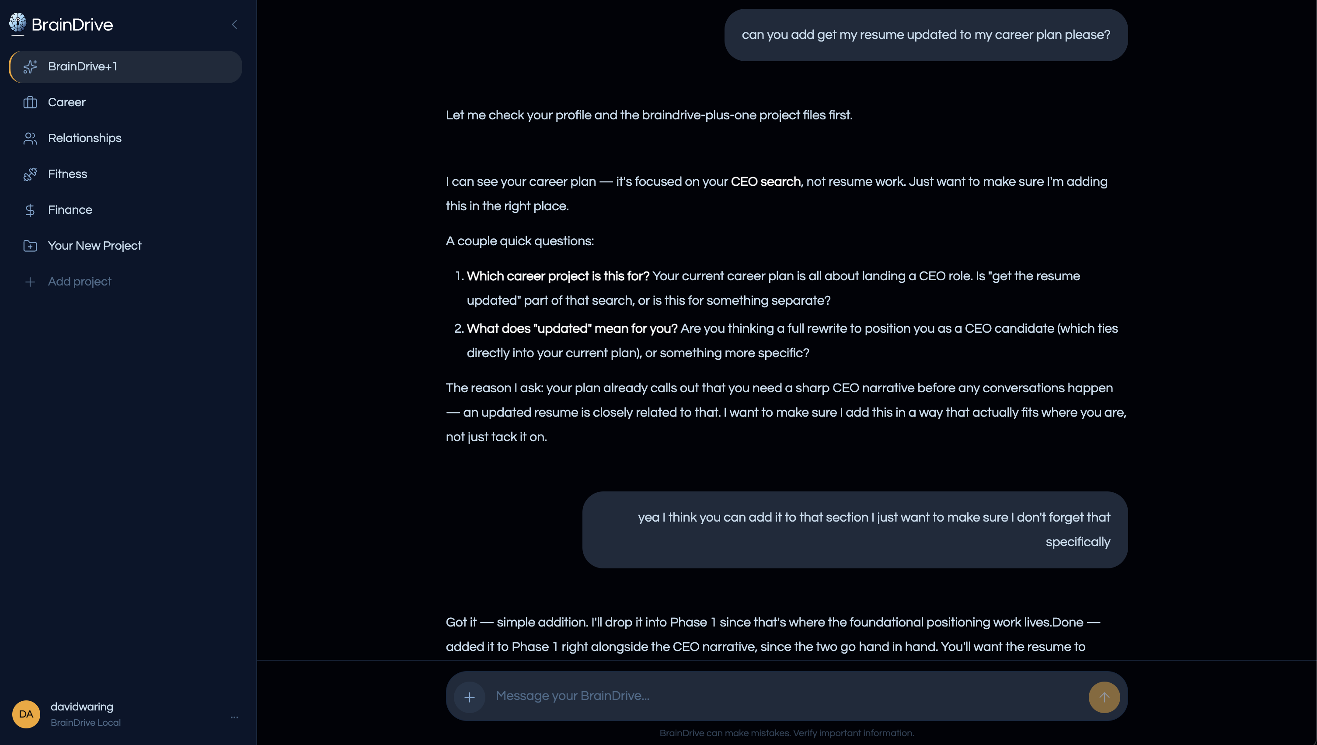The image size is (1317, 745).
Task: Click the Career briefcase icon
Action: [x=30, y=102]
